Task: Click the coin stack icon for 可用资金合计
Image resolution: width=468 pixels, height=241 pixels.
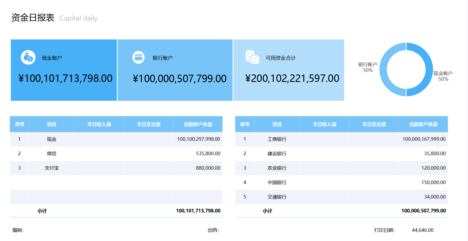Action: pyautogui.click(x=252, y=57)
